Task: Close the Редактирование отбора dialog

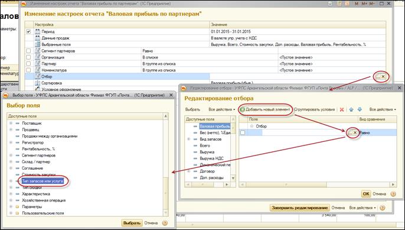Action: coord(399,88)
